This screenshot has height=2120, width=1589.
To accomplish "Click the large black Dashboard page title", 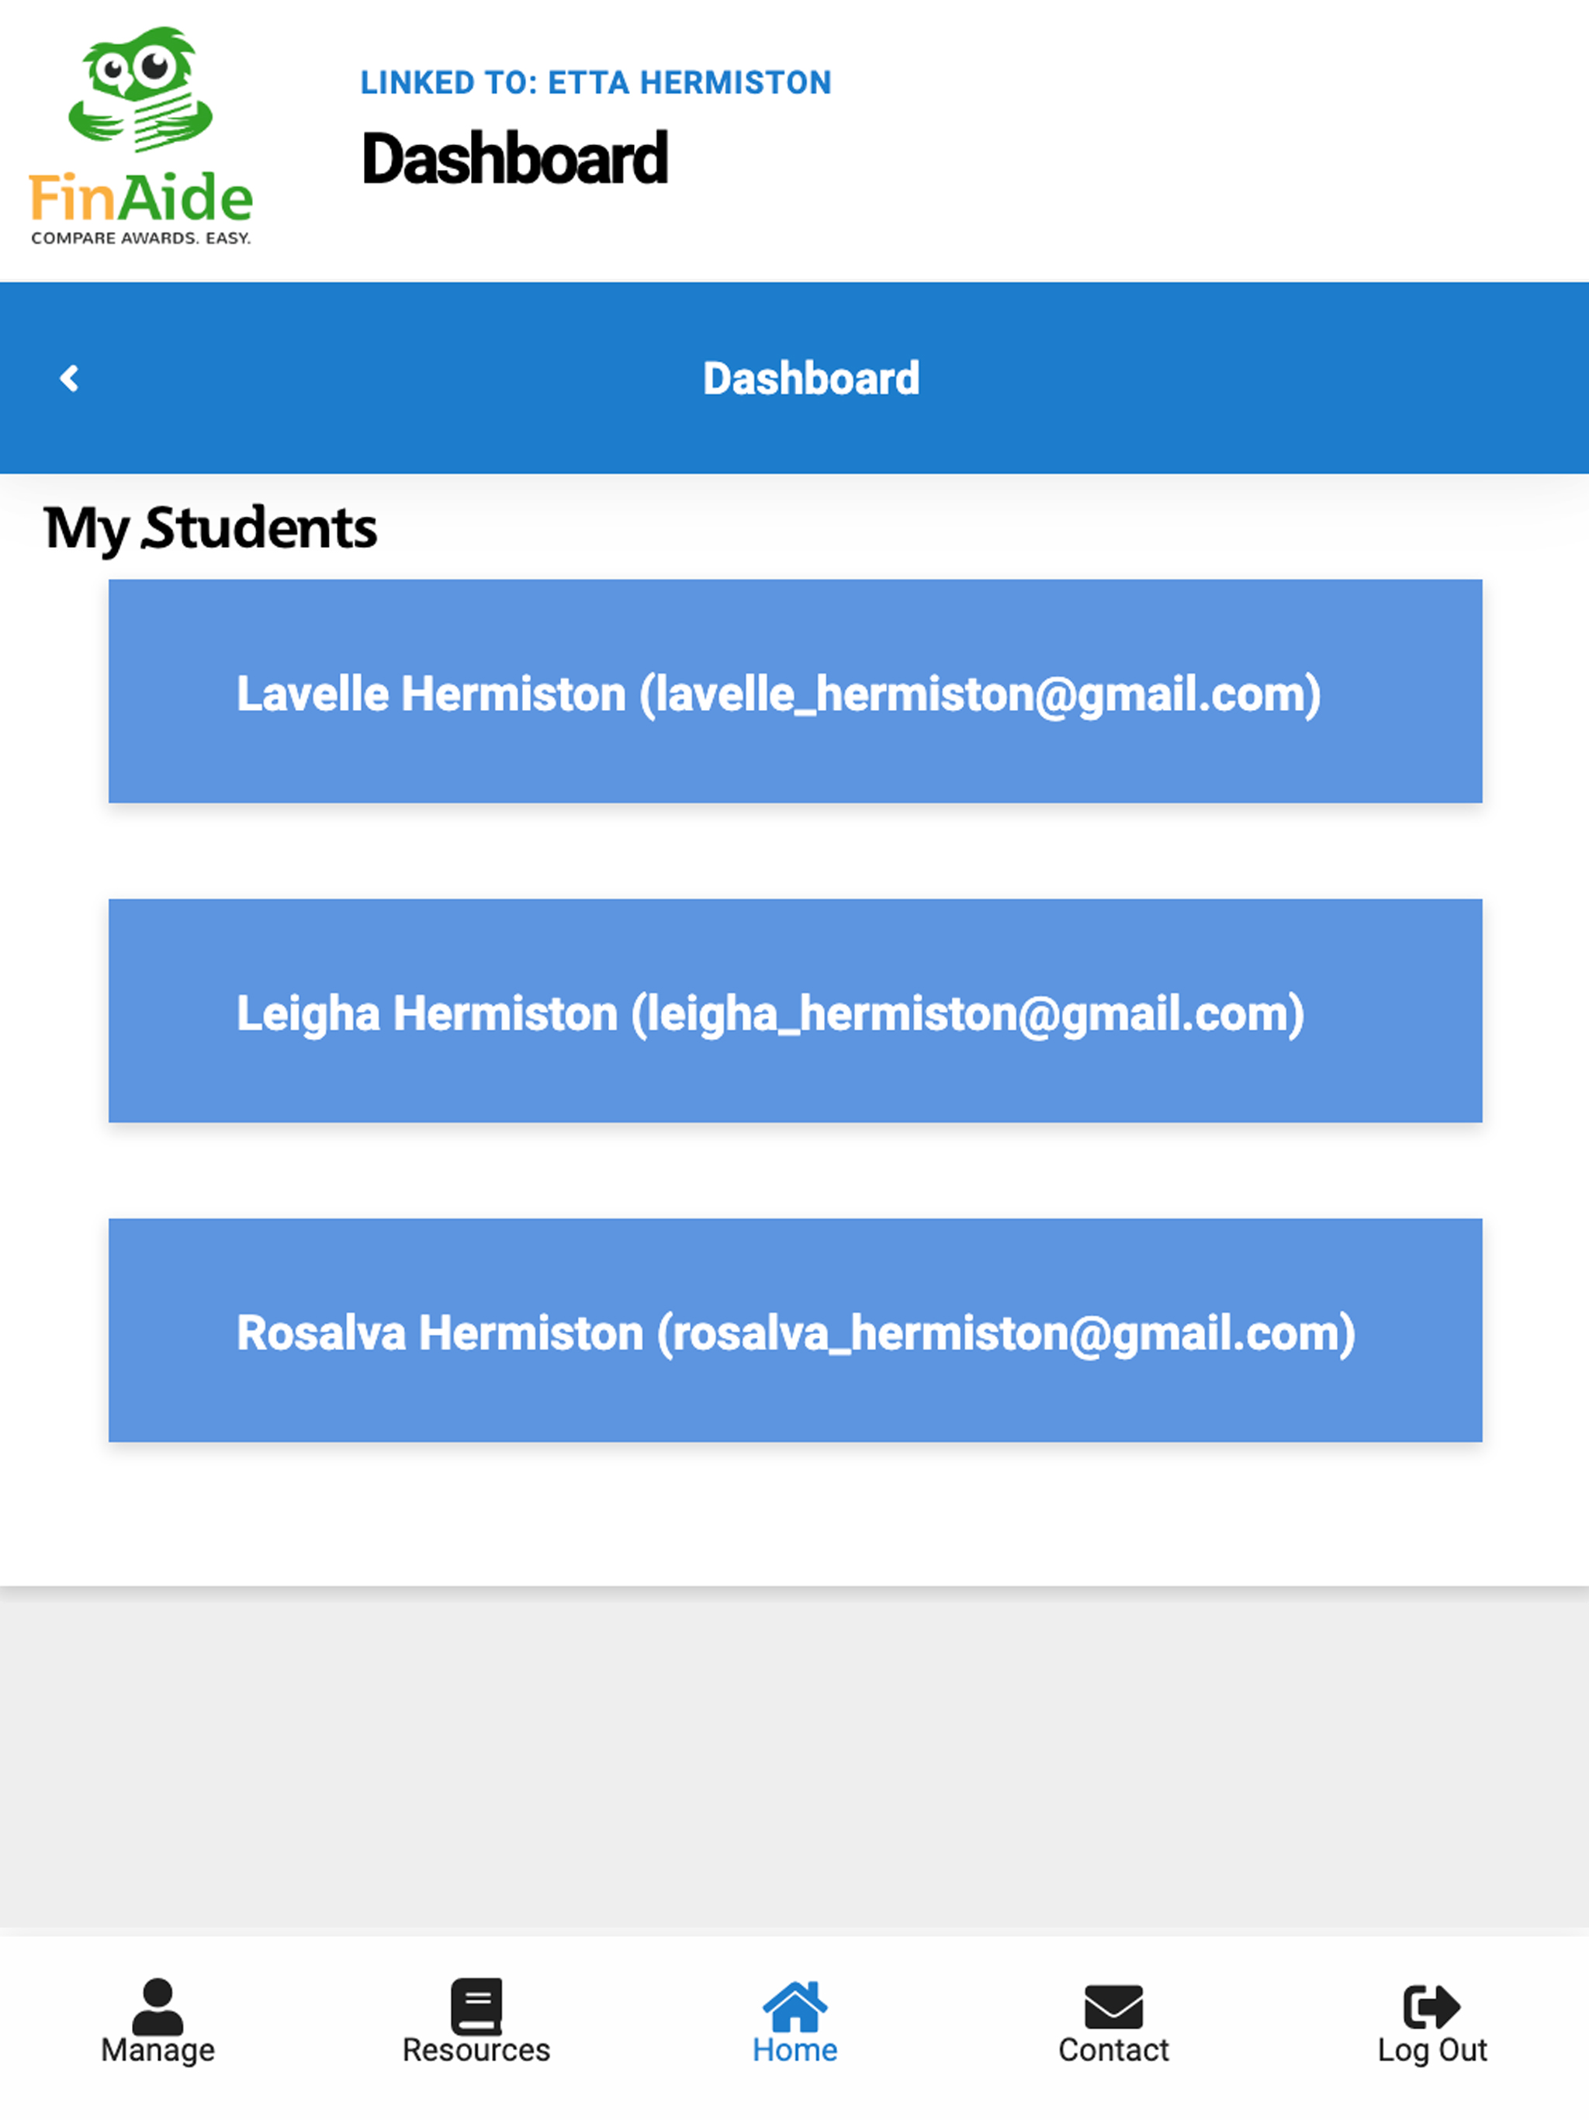I will pos(514,158).
